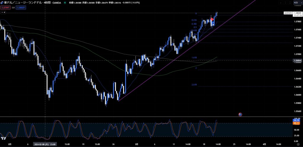This screenshot has width=303, height=147.
Task: Click the red arrow marker on chart
Action: (212, 19)
